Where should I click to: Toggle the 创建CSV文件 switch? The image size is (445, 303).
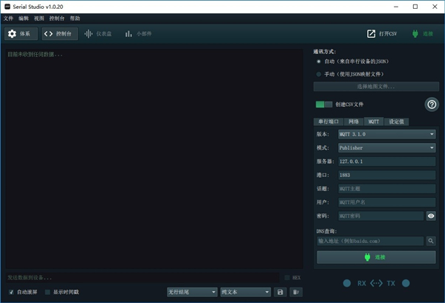323,104
